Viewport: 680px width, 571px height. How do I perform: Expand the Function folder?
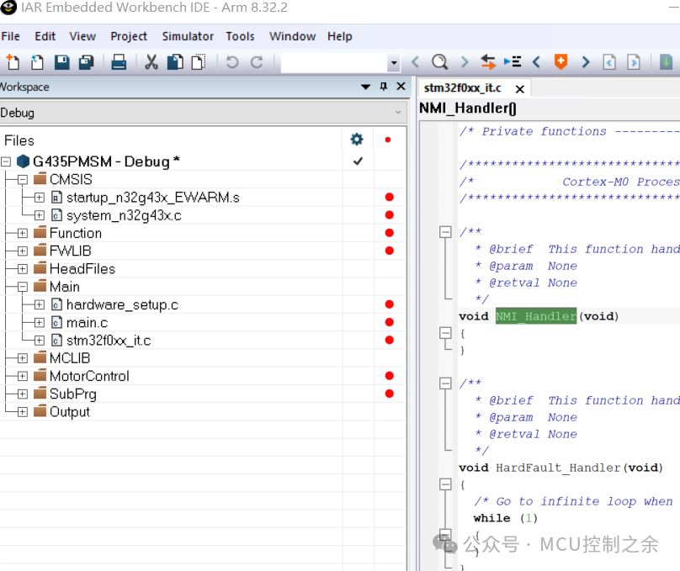23,233
